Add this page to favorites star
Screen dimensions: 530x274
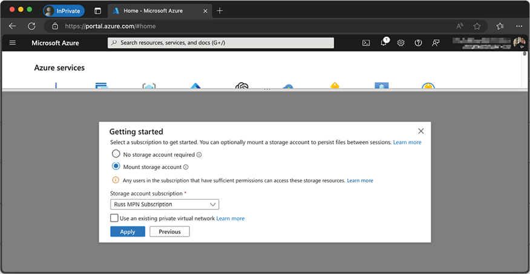[x=477, y=26]
